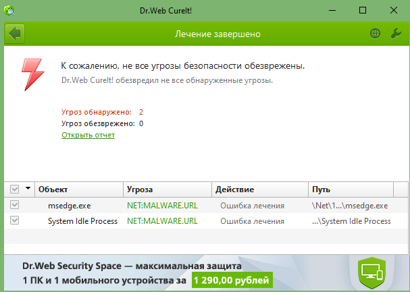Expand the dropdown arrow beside header checkbox

tap(28, 188)
